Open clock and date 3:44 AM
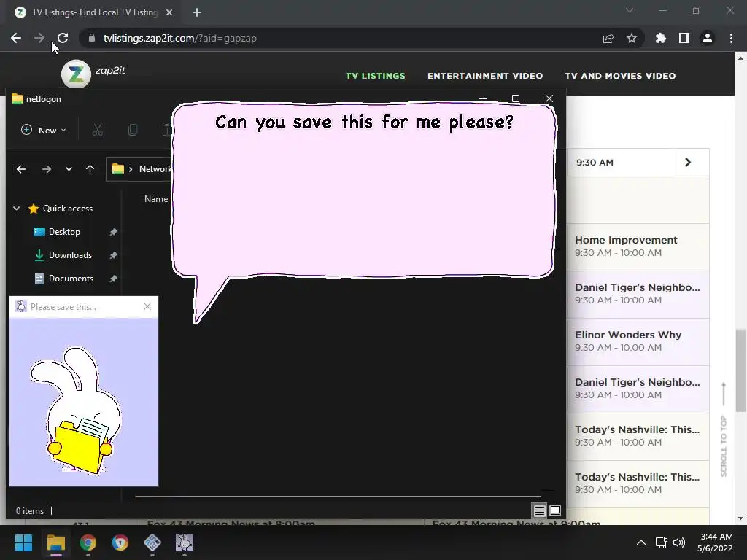The width and height of the screenshot is (747, 560). click(715, 542)
